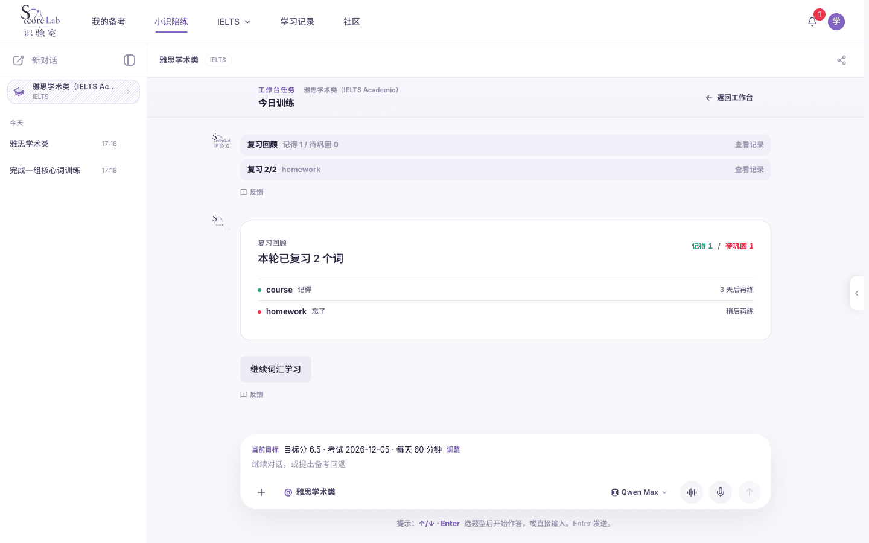Click the message input field
This screenshot has width=869, height=543.
(x=506, y=465)
